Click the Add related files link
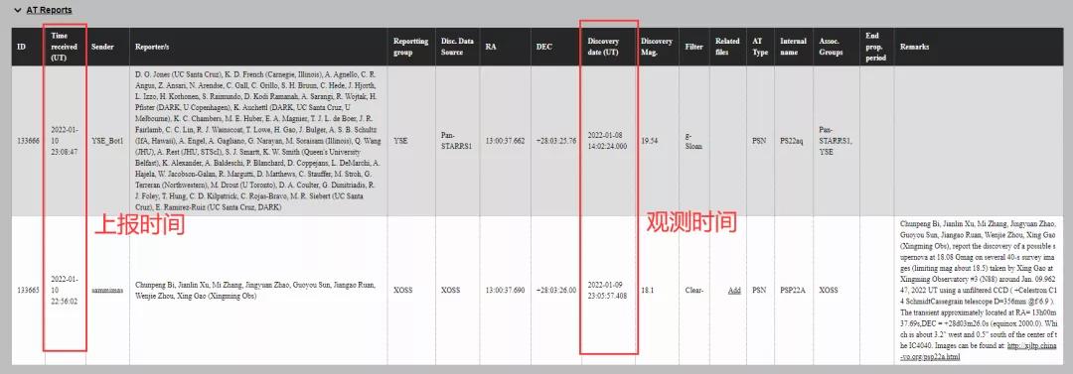This screenshot has height=374, width=1073. [734, 290]
